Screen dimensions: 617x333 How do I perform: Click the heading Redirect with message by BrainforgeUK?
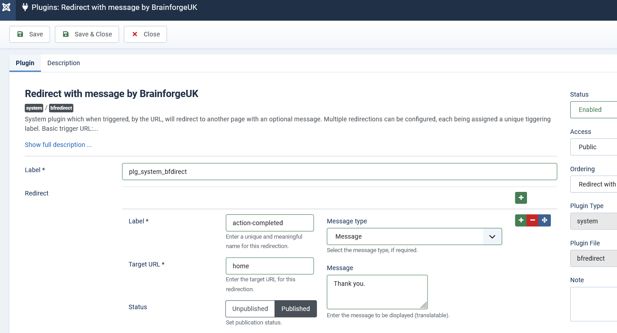[112, 93]
